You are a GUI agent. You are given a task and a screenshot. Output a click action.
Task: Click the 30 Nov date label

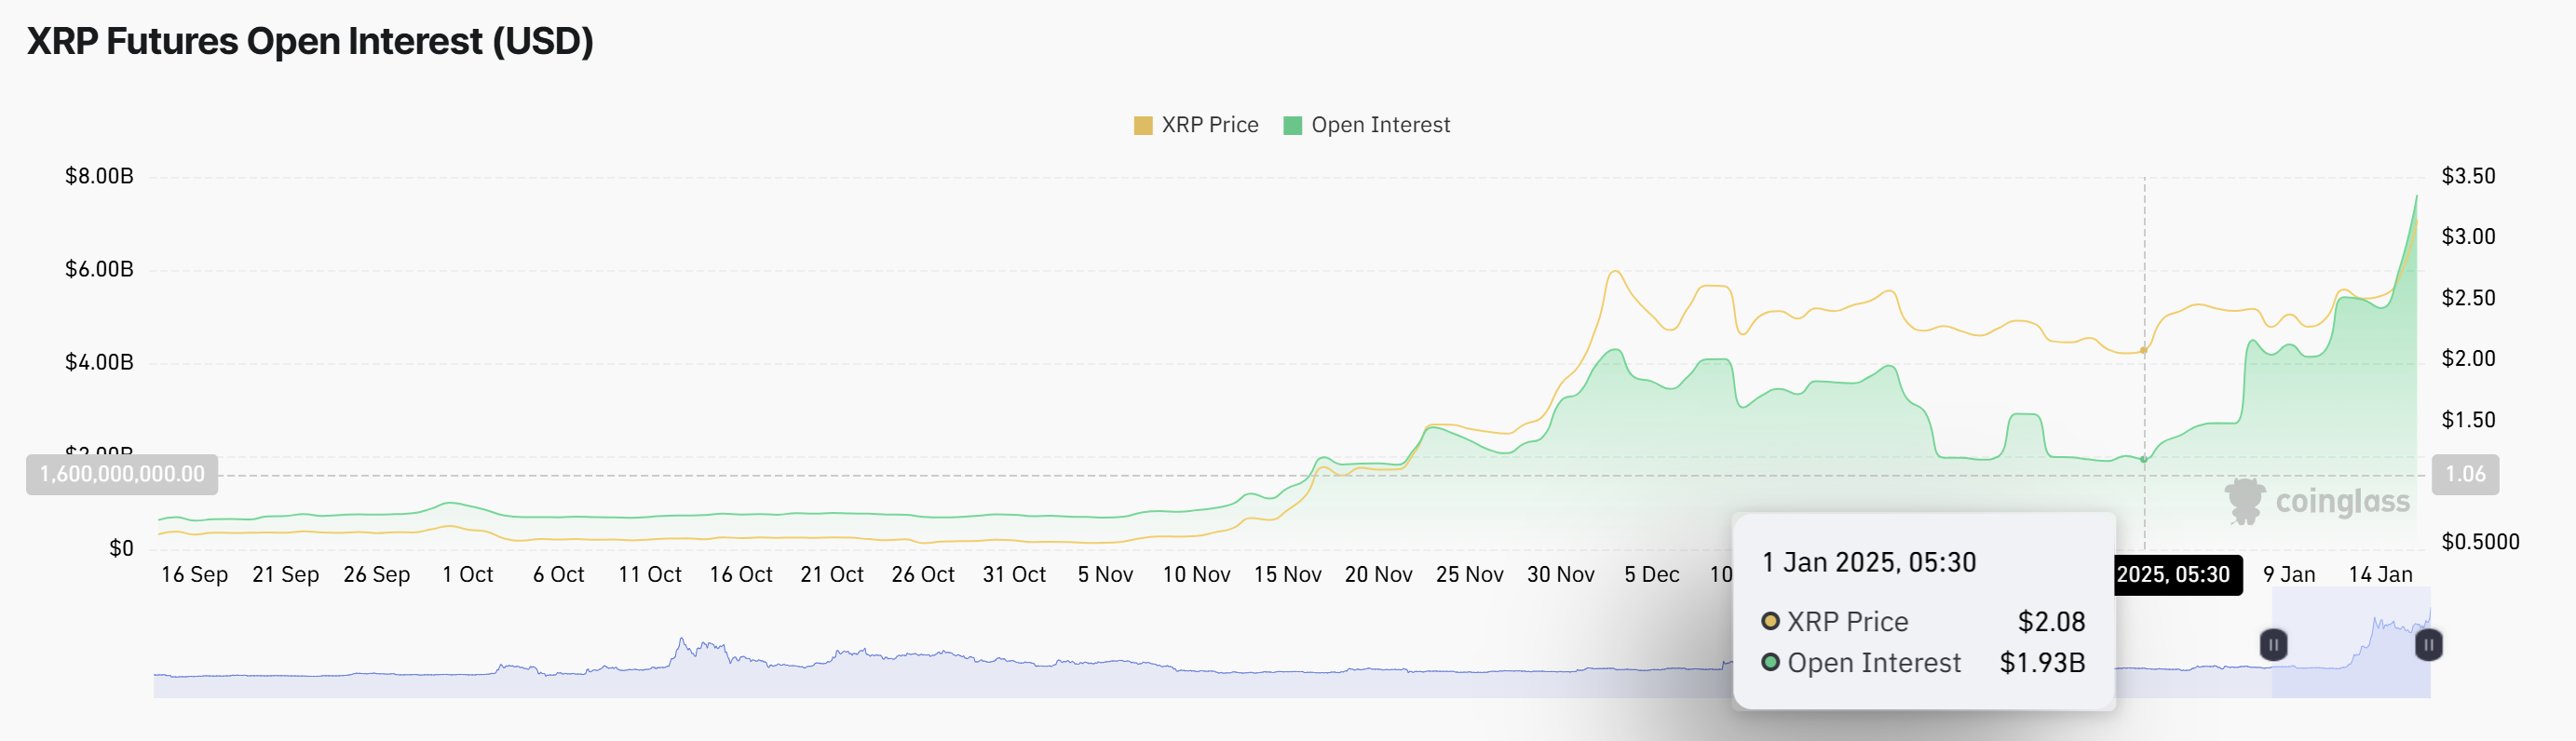1561,575
